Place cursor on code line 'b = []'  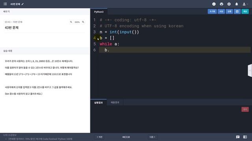click(107, 38)
